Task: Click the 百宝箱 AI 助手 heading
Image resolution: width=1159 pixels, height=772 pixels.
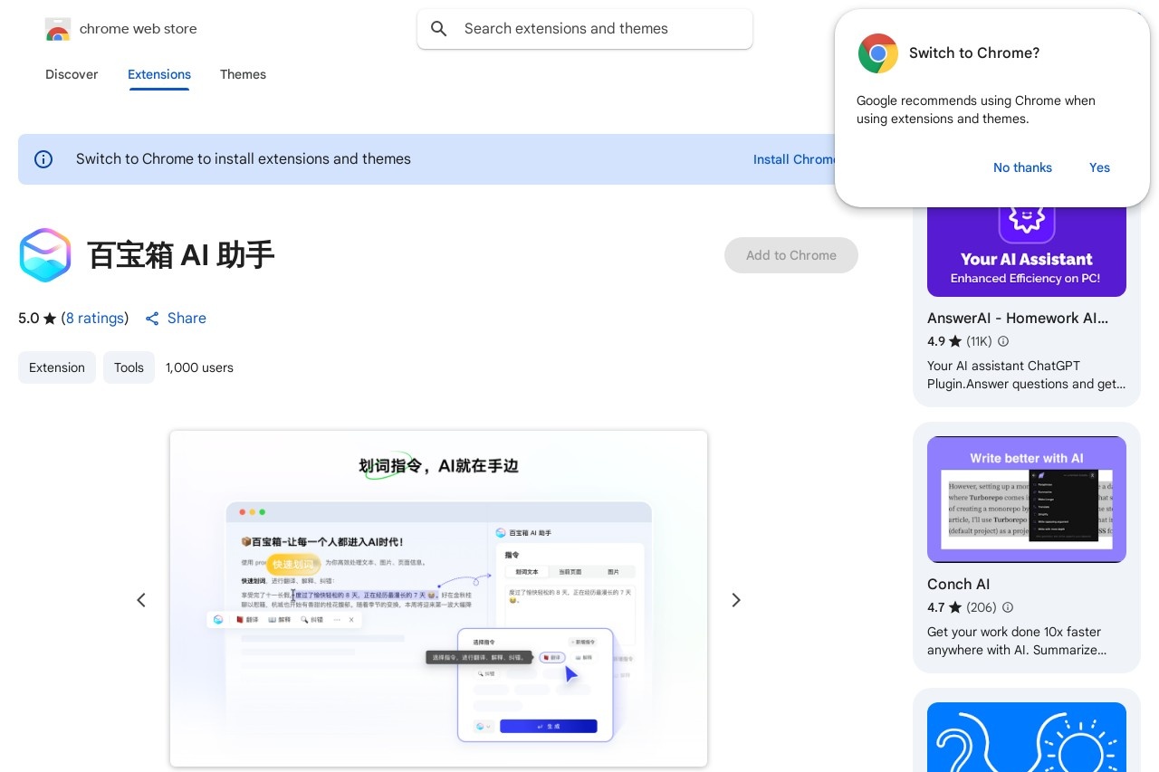Action: pos(181,255)
